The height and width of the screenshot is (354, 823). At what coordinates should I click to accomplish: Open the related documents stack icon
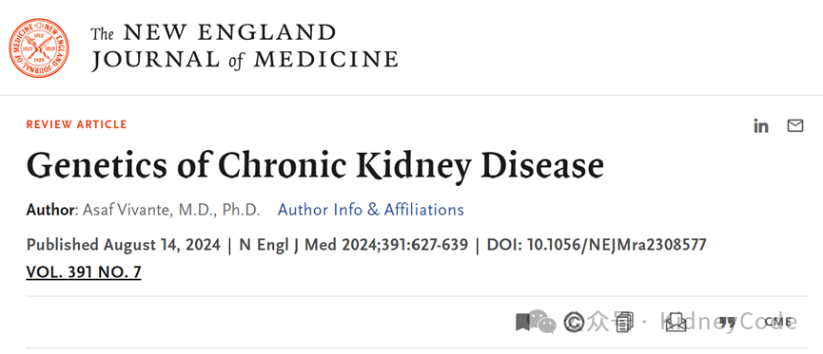(623, 322)
